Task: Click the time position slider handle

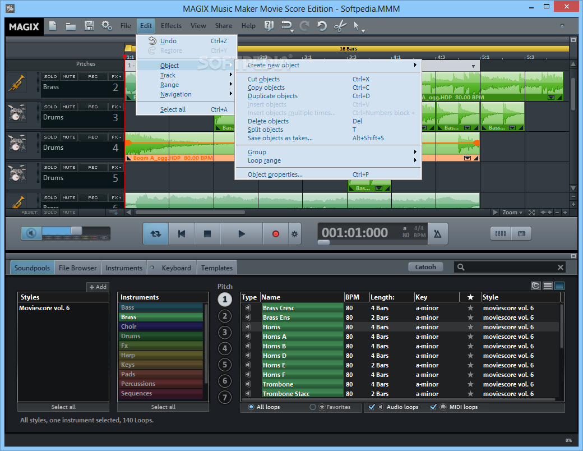Action: point(323,242)
